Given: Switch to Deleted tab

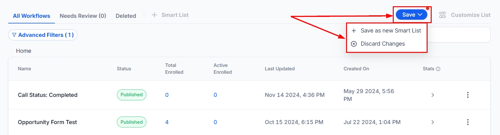Looking at the screenshot, I should click(x=126, y=16).
